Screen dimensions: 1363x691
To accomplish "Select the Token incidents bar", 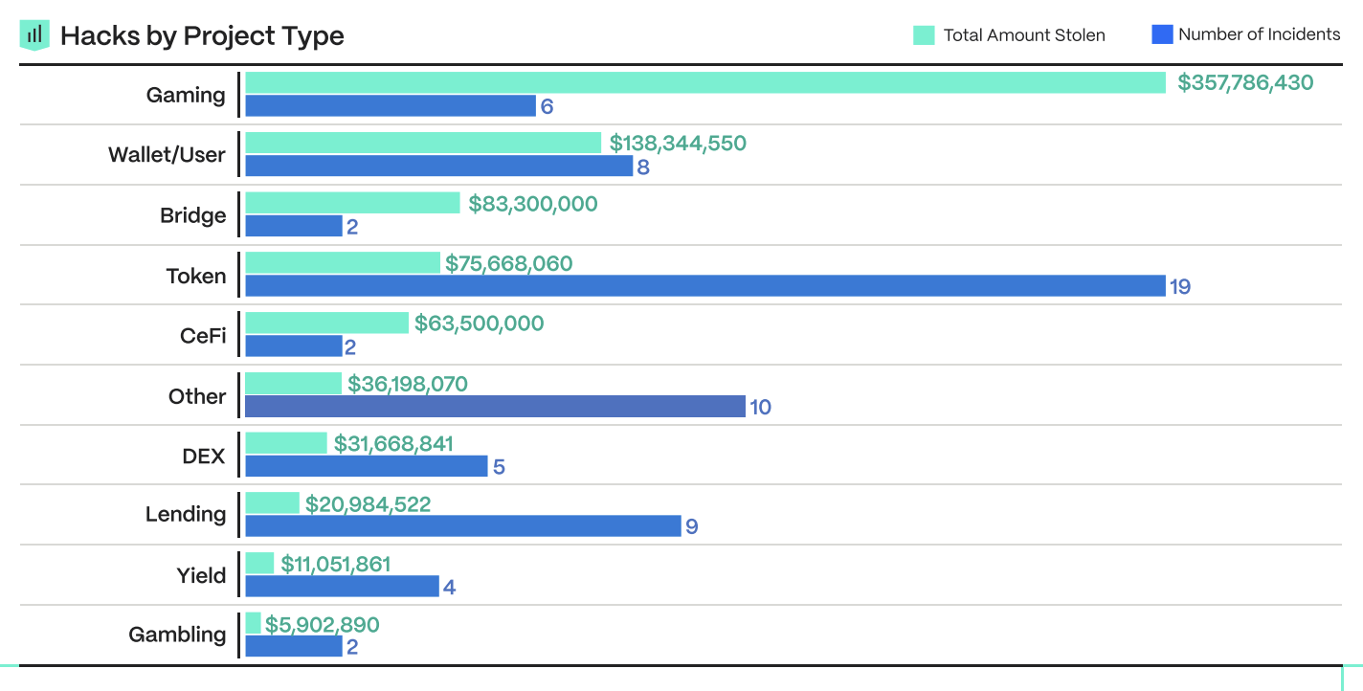I will (x=705, y=286).
